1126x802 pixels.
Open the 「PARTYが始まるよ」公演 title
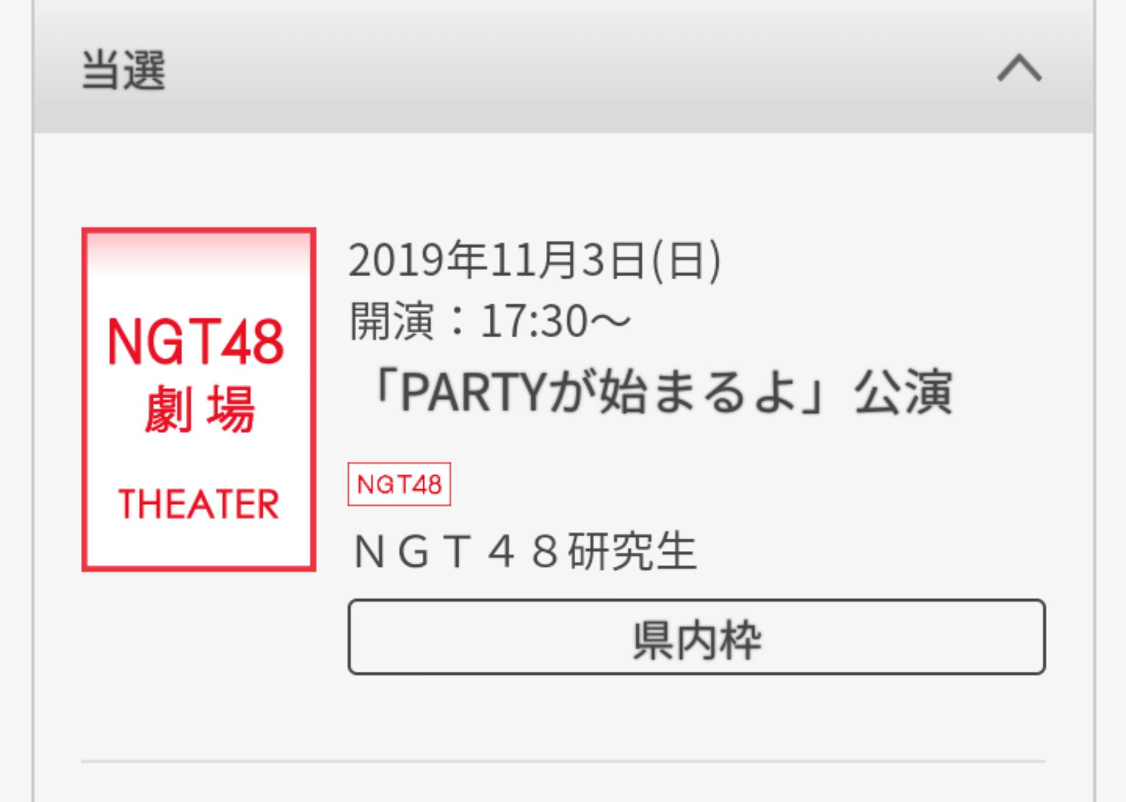660,392
